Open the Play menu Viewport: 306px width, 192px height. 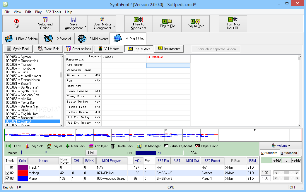(38, 12)
